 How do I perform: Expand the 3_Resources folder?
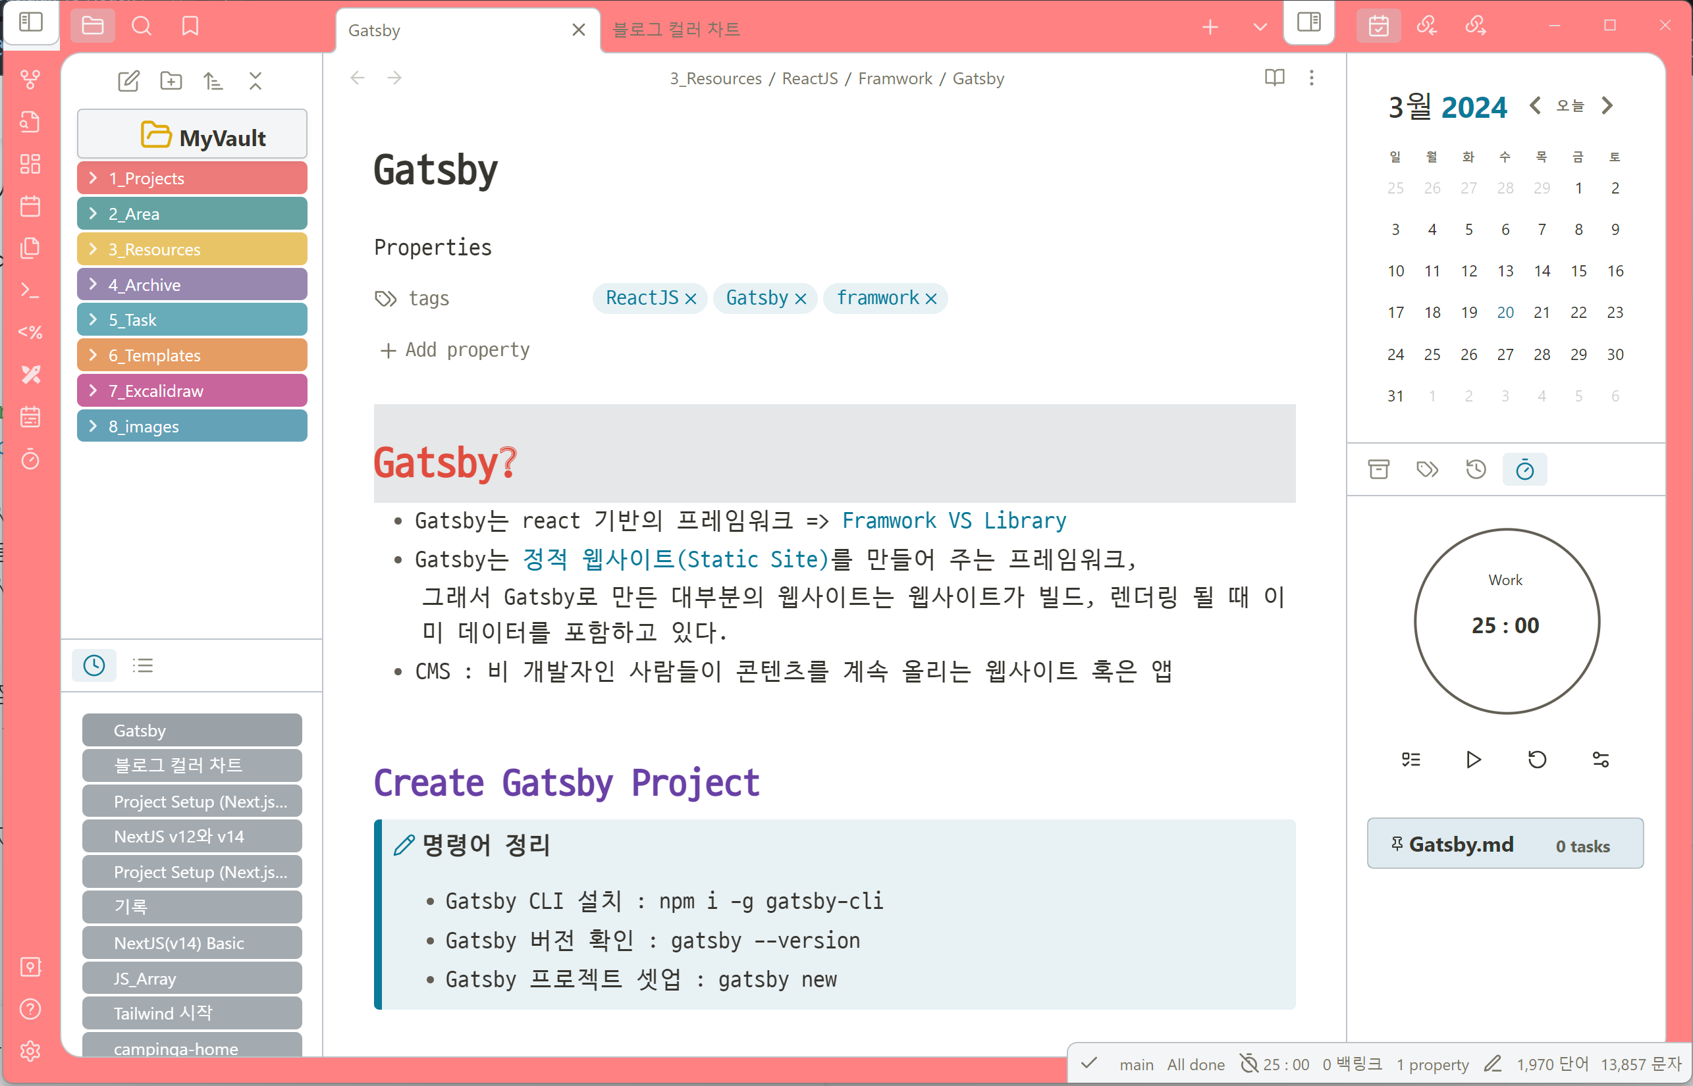(x=192, y=249)
